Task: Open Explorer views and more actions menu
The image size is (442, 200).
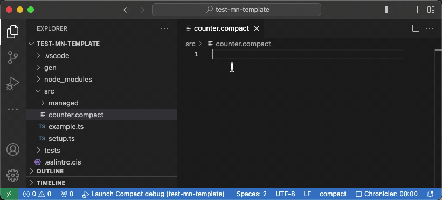Action: (x=164, y=28)
